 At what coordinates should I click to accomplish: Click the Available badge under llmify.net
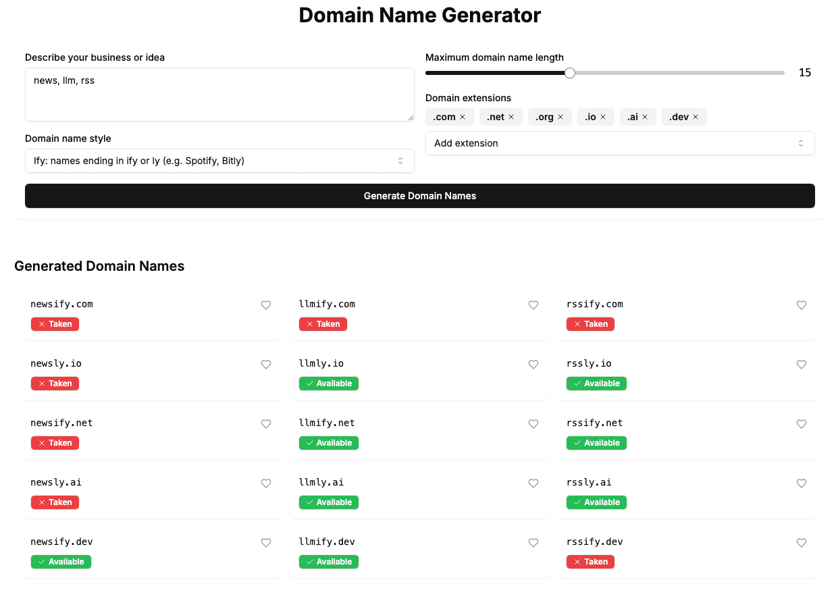(329, 443)
